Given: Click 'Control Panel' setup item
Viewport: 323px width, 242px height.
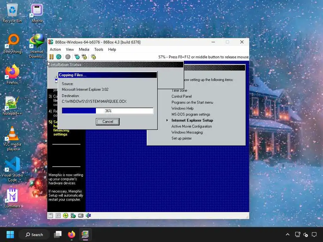Looking at the screenshot, I should (x=181, y=96).
